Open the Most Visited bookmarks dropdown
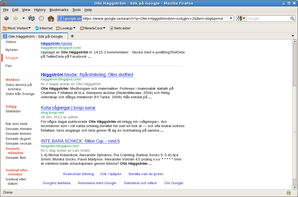Viewport: 298px width, 197px height. tap(17, 28)
